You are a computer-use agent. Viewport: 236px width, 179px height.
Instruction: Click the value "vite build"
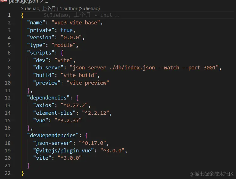point(79,75)
